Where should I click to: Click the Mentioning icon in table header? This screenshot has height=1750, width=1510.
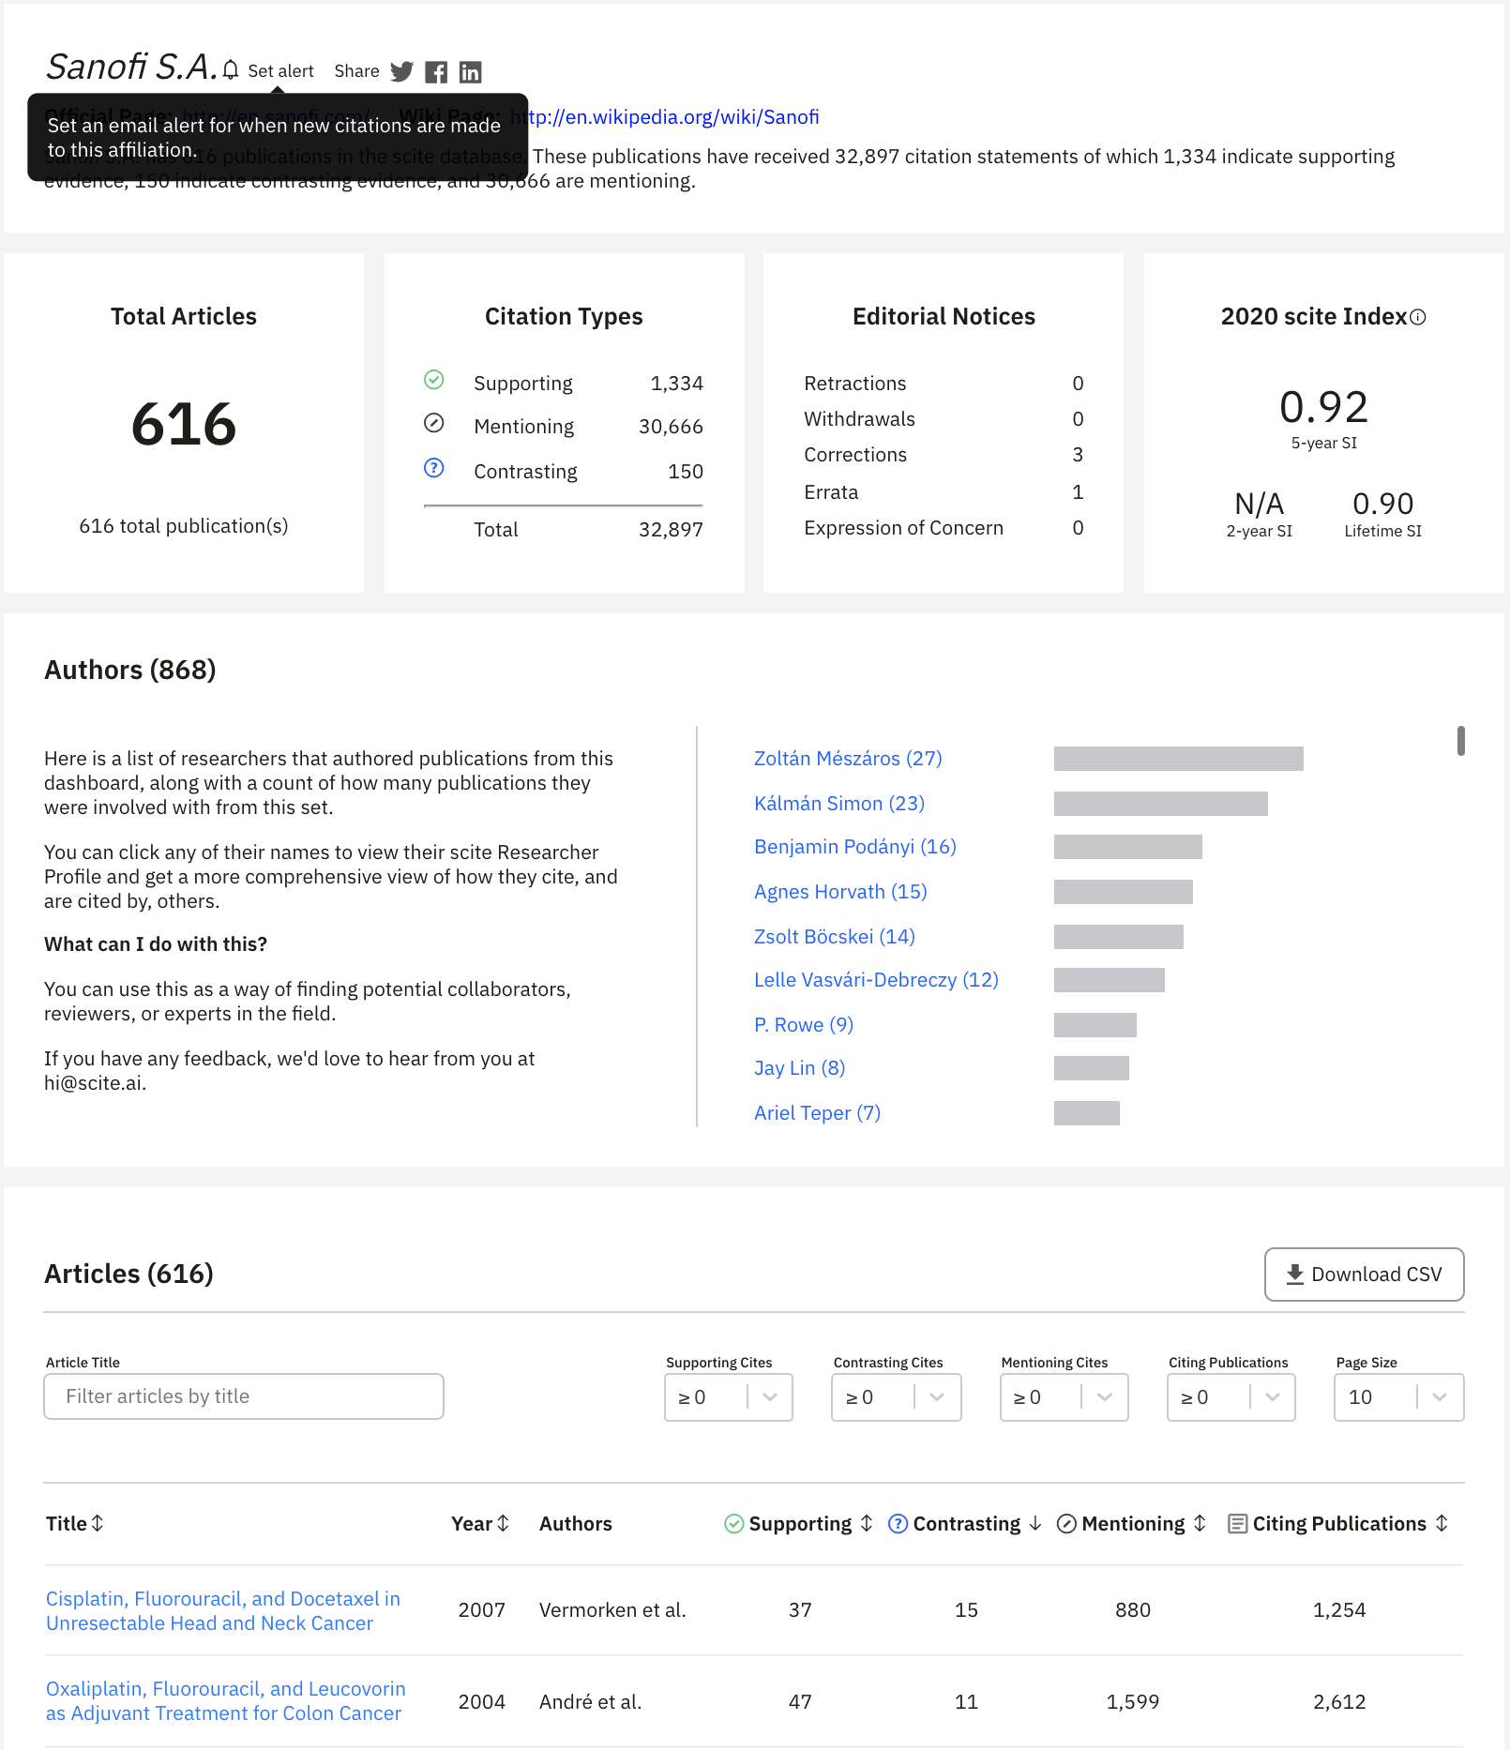click(1066, 1524)
